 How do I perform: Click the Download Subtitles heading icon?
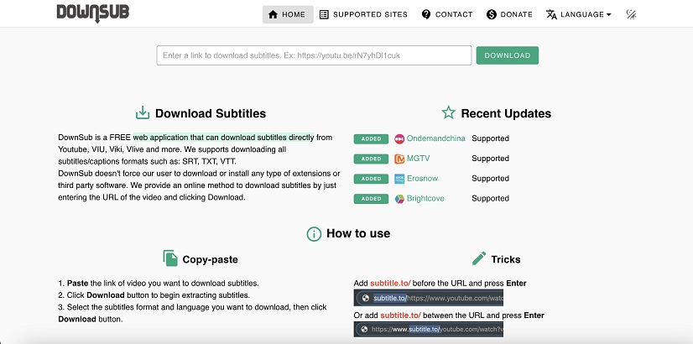(x=143, y=113)
